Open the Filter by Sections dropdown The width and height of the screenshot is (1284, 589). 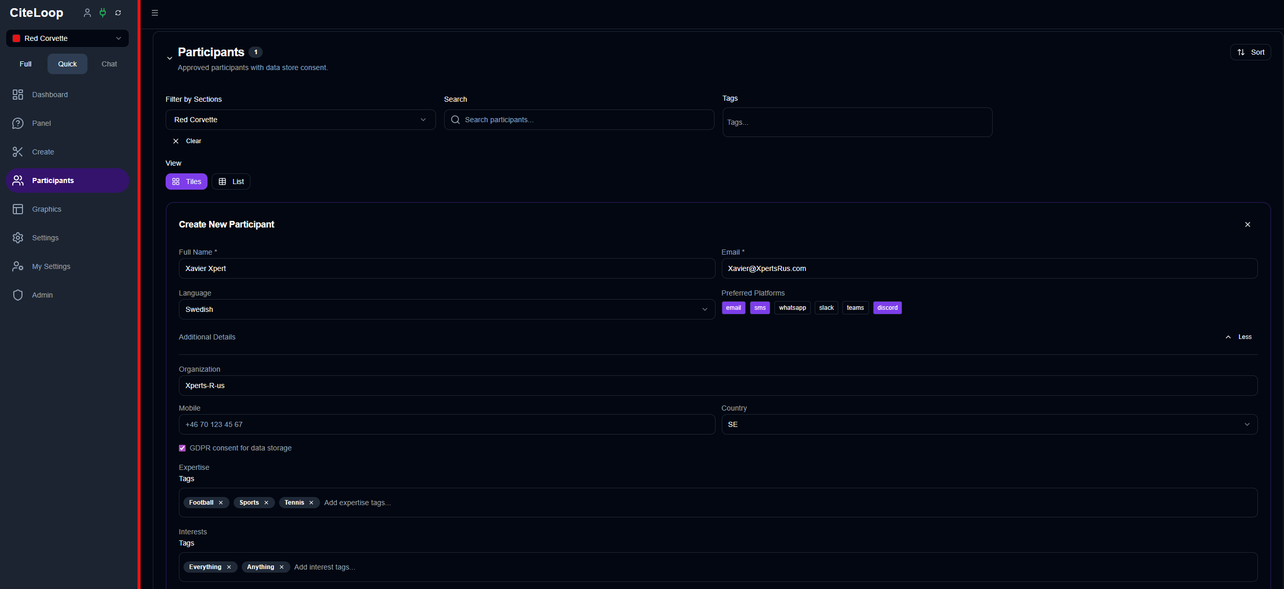(x=301, y=120)
